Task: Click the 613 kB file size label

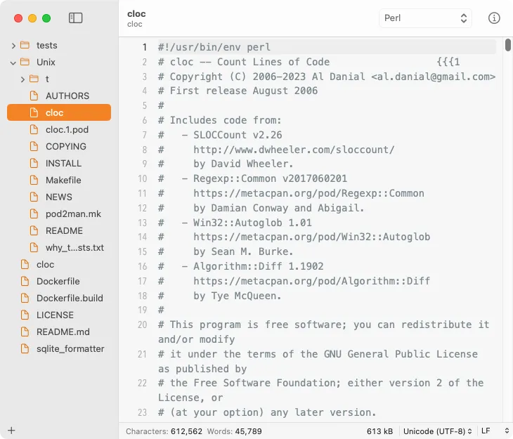Action: 379,431
